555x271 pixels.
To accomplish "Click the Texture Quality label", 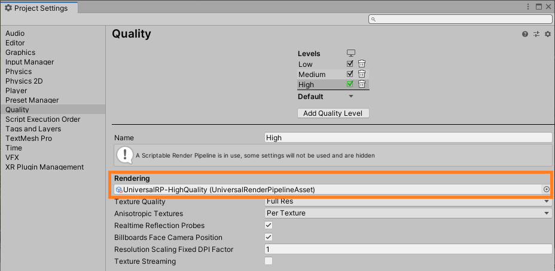I will pos(140,202).
